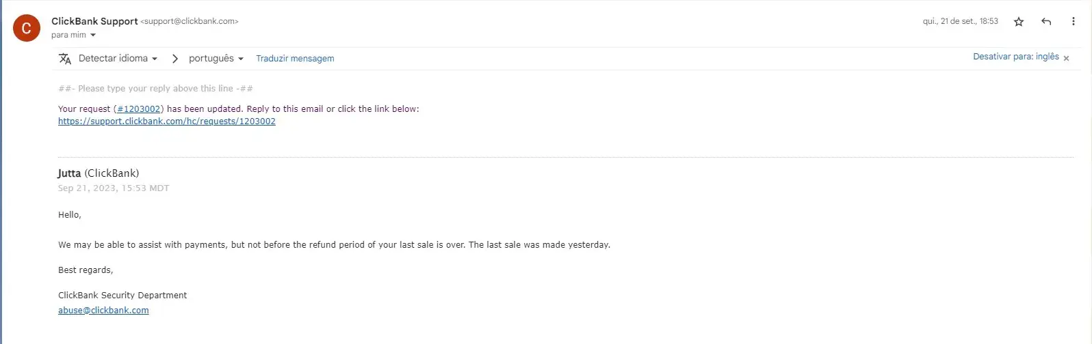1092x344 pixels.
Task: Star this ClickBank Support email
Action: (1019, 22)
